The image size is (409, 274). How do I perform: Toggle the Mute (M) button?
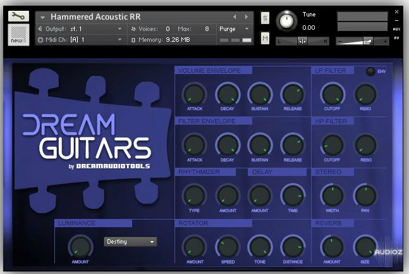point(265,39)
